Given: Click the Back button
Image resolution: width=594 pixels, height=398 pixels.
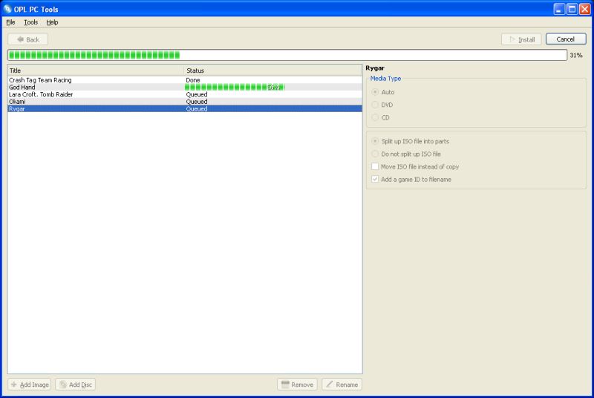Looking at the screenshot, I should 28,39.
